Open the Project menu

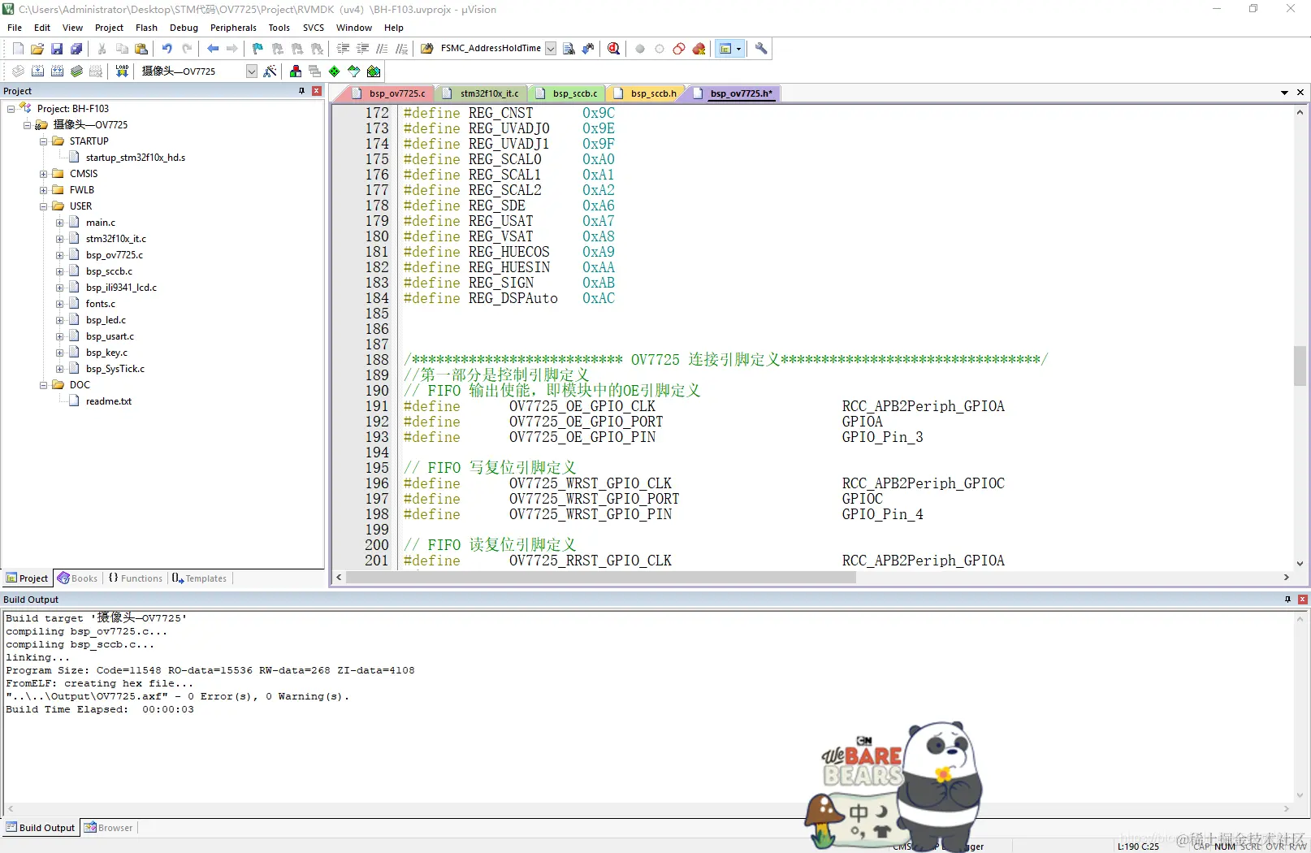point(109,28)
